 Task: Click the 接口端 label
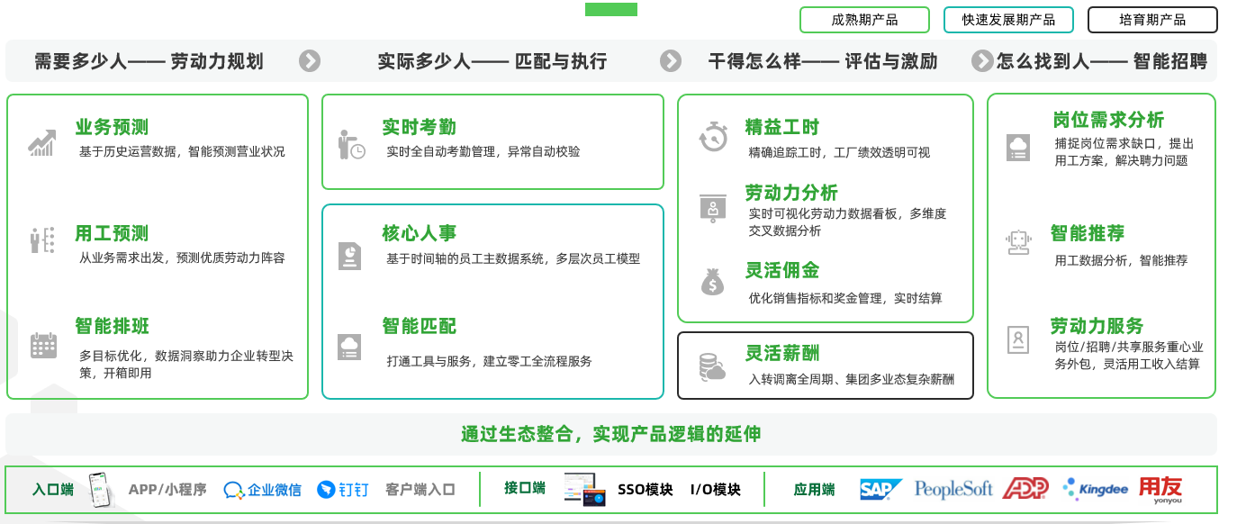[x=525, y=488]
